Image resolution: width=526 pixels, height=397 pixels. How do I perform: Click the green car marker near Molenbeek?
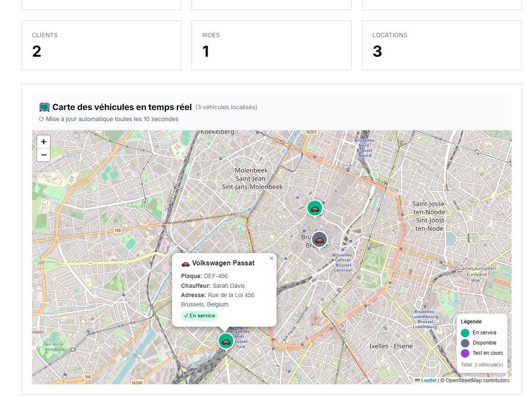(x=315, y=208)
